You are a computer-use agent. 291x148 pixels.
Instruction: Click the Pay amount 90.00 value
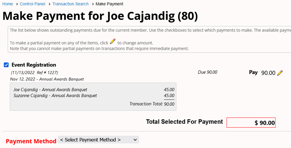[268, 73]
